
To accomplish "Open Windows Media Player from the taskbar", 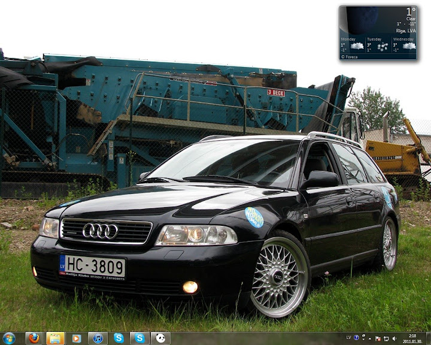I will click(x=77, y=338).
